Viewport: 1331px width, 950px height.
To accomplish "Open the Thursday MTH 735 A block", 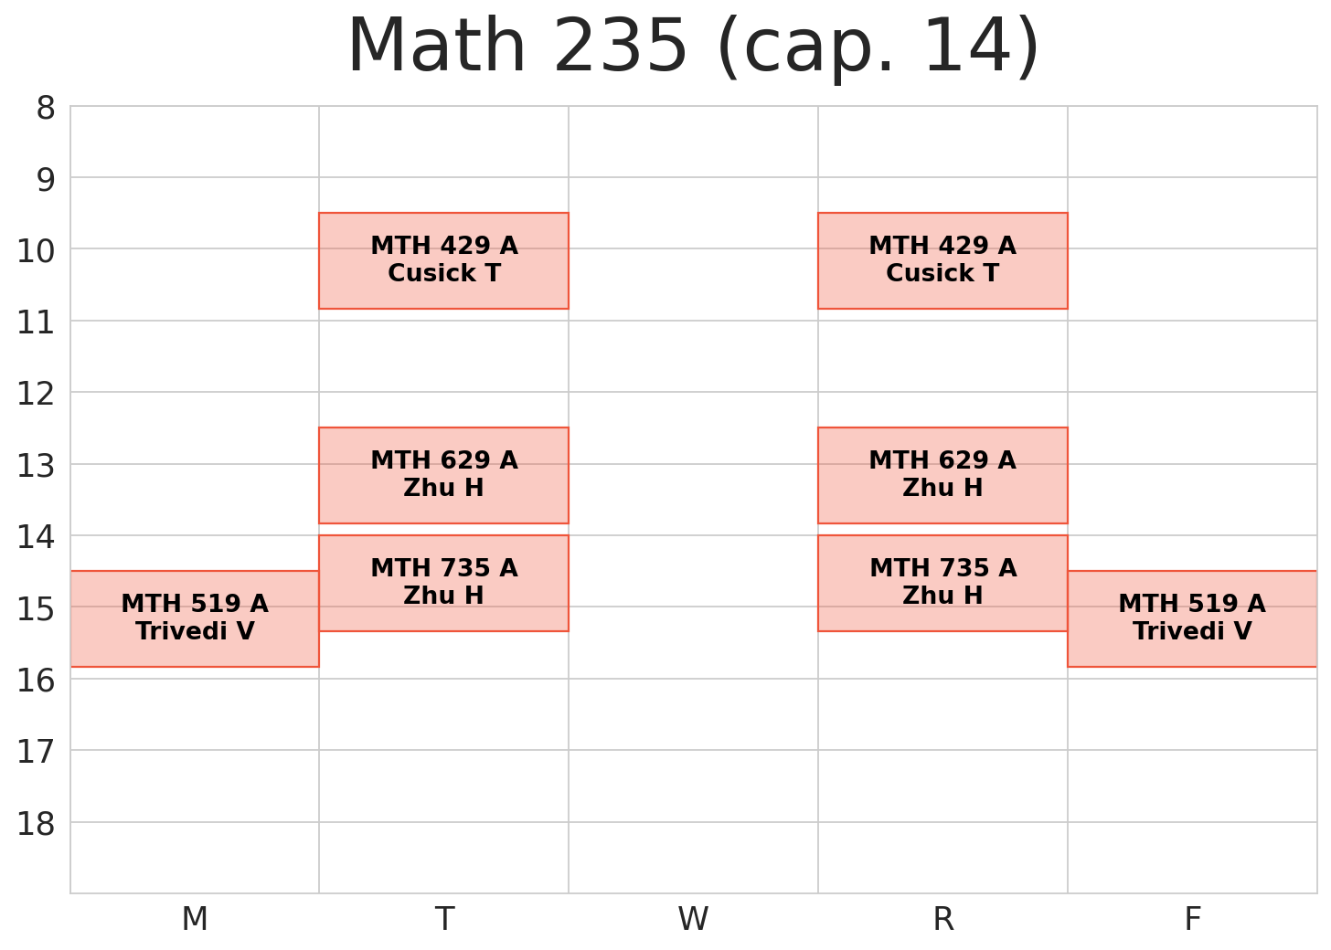I will [942, 583].
